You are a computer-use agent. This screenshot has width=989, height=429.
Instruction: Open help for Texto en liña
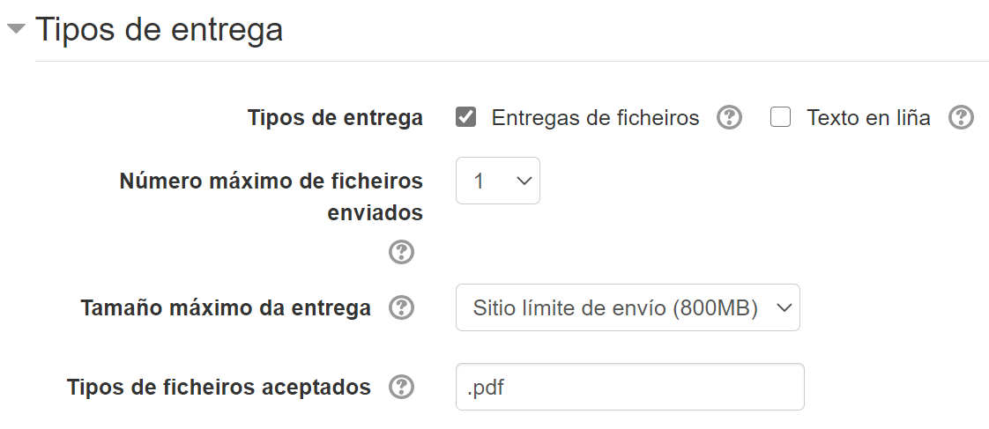coord(961,118)
